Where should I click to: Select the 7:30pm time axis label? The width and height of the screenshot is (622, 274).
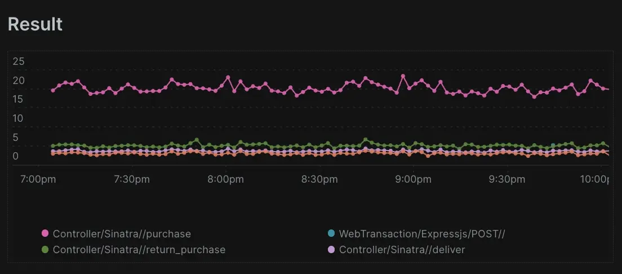pyautogui.click(x=132, y=179)
